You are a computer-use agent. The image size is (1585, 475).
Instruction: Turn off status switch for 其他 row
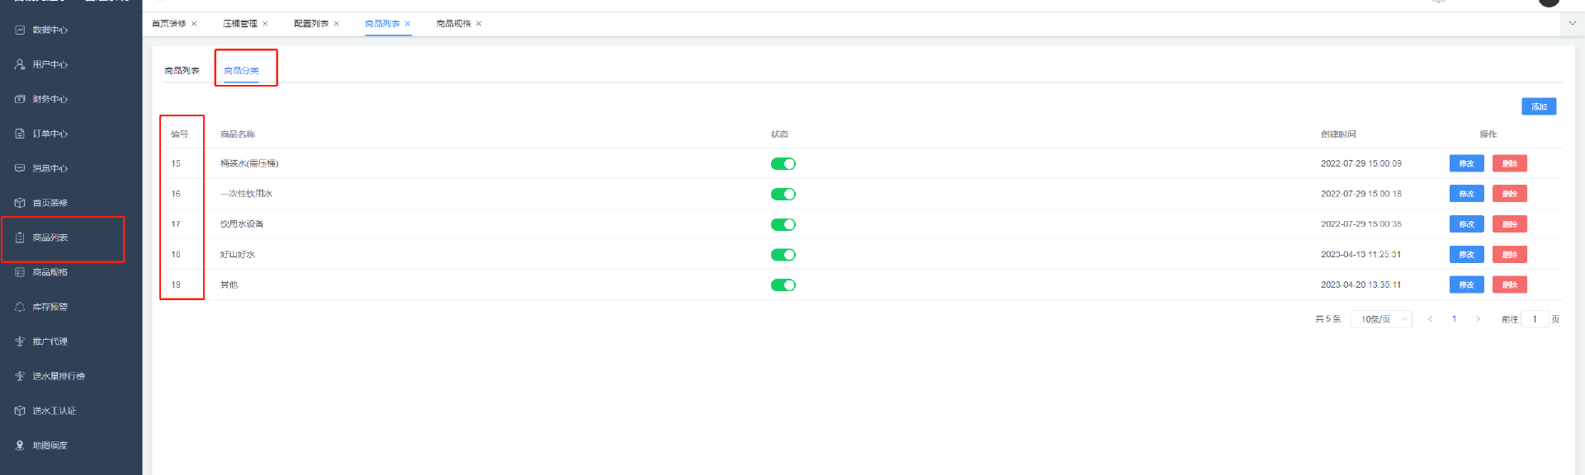coord(783,285)
